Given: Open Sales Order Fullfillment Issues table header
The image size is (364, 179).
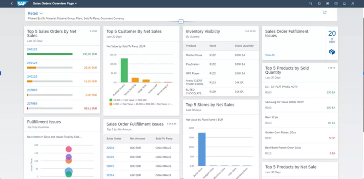Looking at the screenshot, I should click(x=141, y=127).
